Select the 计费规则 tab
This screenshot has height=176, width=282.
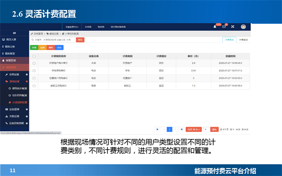click(x=229, y=40)
